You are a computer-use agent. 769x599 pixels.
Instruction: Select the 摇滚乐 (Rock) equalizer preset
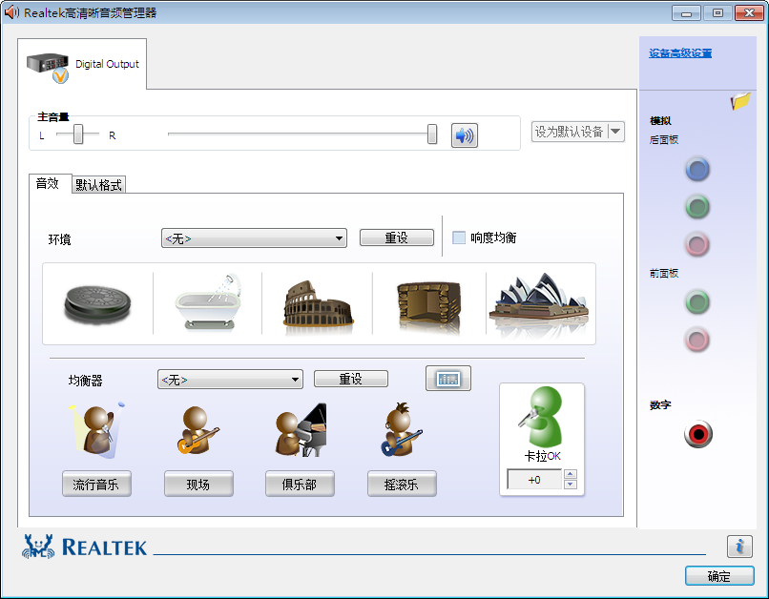[x=401, y=484]
